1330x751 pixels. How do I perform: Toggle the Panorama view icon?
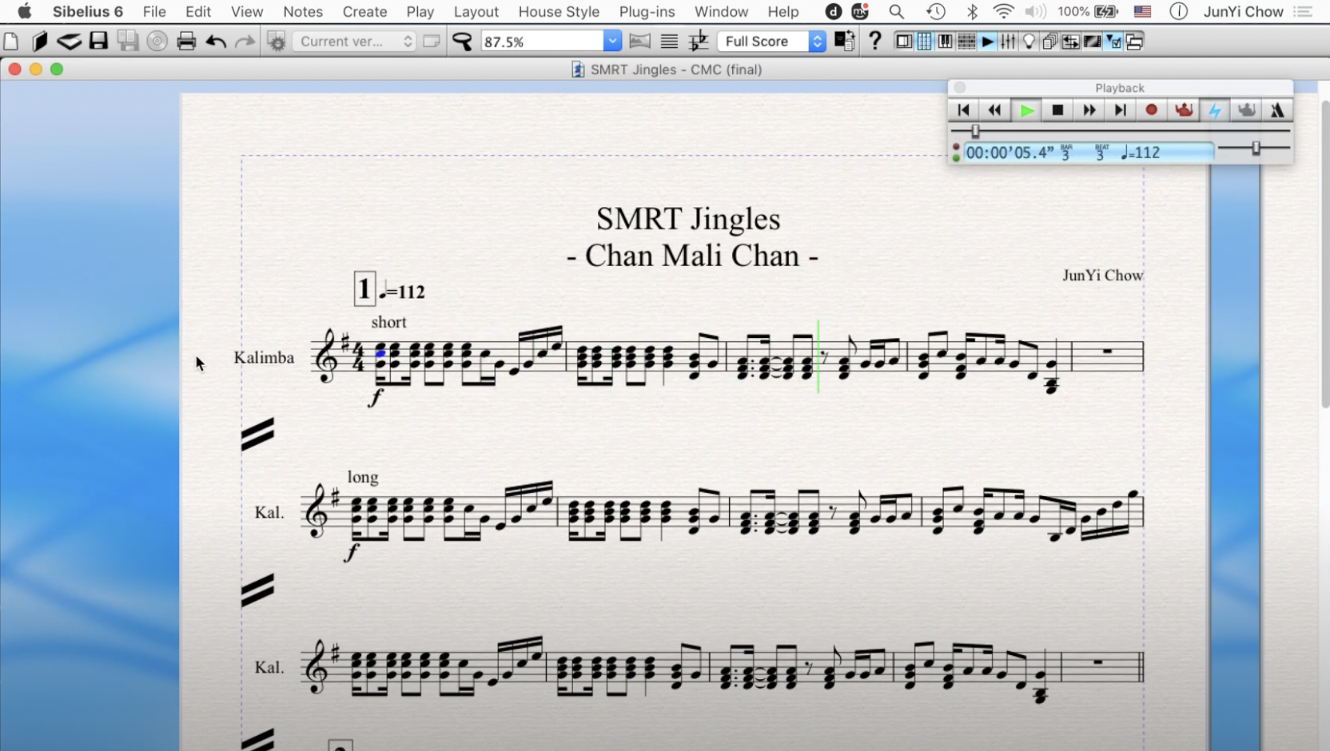click(x=639, y=42)
